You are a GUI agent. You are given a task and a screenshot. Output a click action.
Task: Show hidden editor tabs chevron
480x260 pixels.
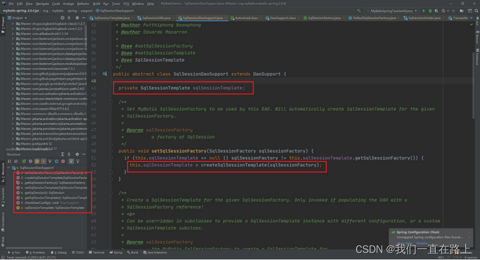[x=471, y=18]
